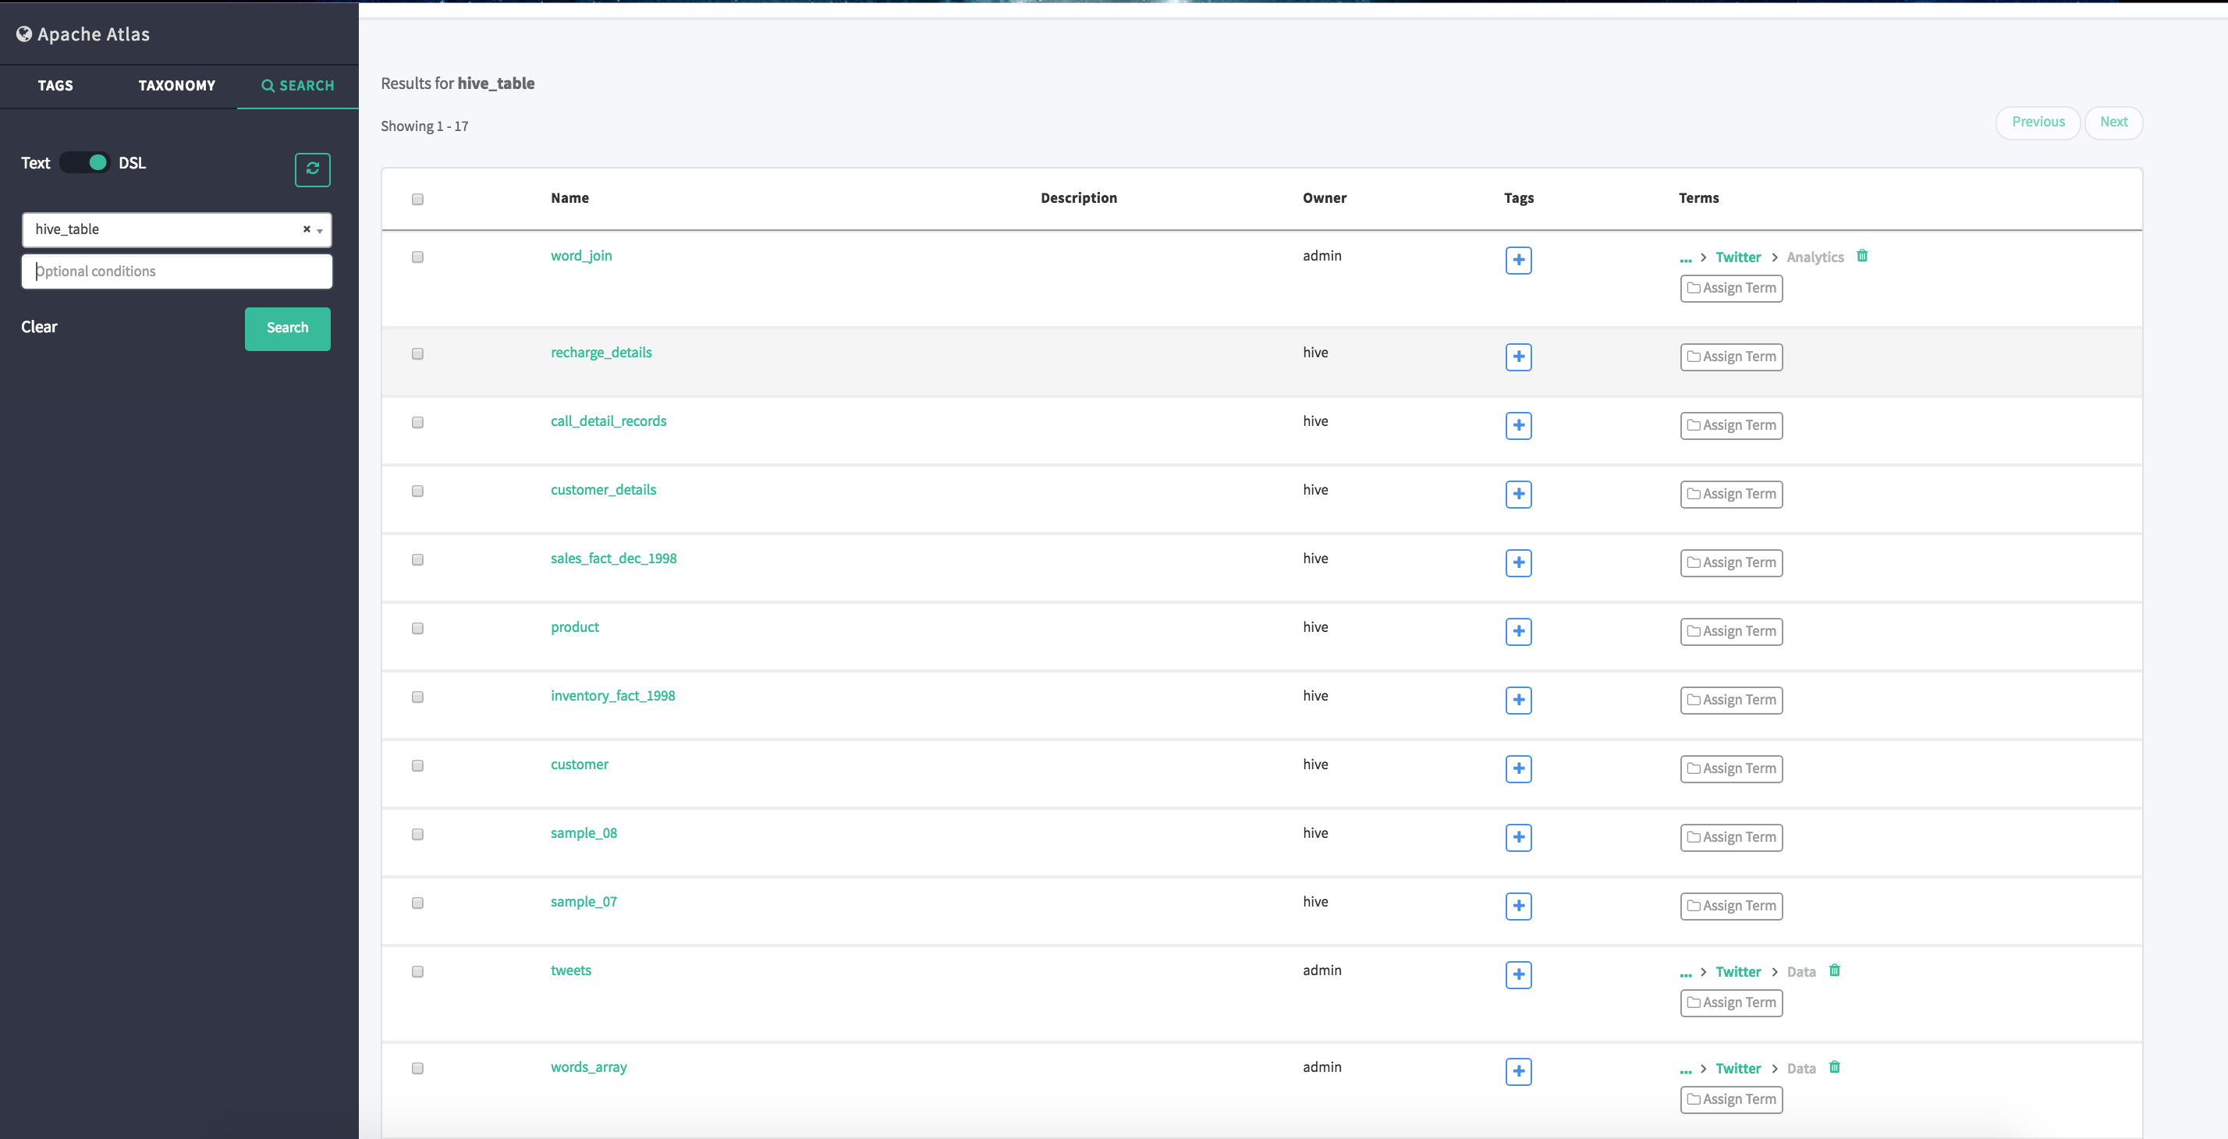Check the select-all header checkbox
The image size is (2228, 1139).
[x=418, y=199]
